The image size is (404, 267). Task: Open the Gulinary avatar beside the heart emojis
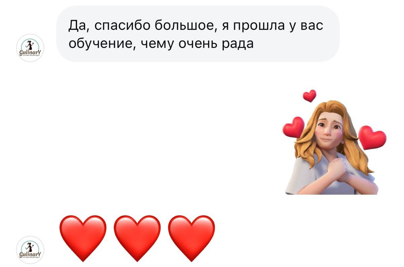30,250
